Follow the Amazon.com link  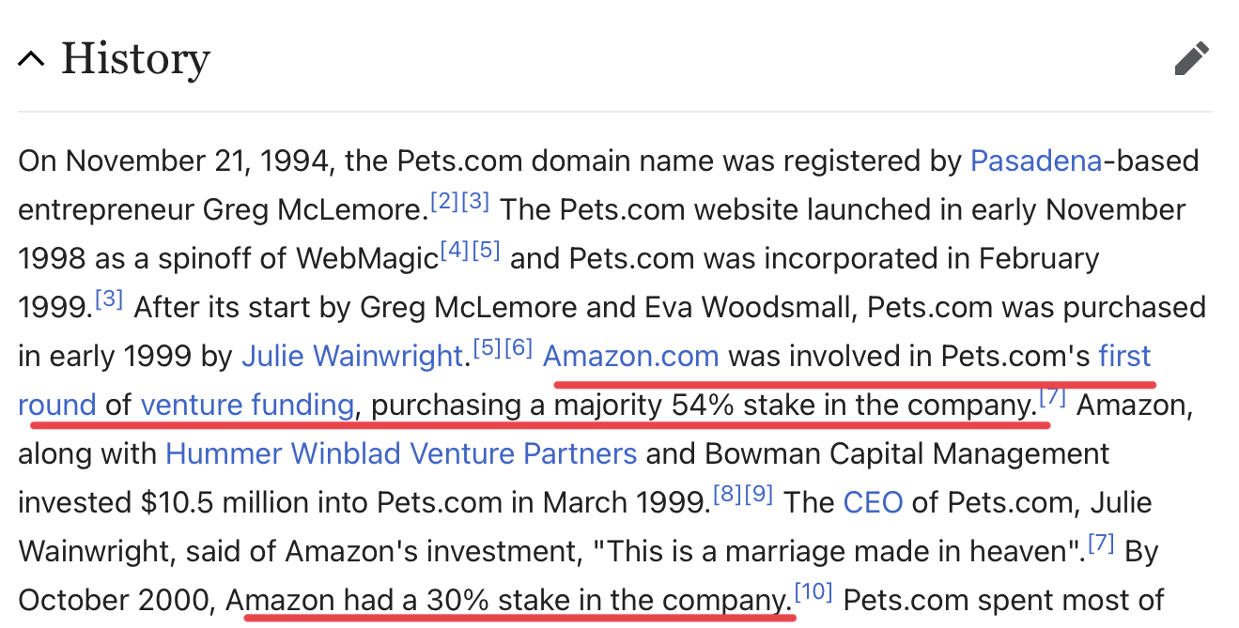pyautogui.click(x=631, y=357)
